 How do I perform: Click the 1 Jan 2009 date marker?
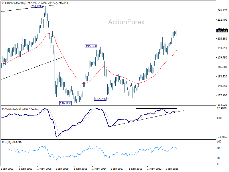[x=62, y=169]
